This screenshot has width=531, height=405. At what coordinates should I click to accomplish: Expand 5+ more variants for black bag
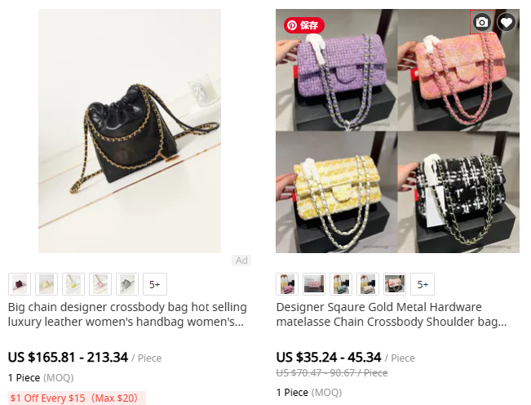pos(155,284)
